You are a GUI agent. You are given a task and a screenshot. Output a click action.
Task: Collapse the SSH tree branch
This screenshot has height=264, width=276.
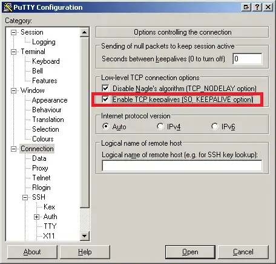[x=25, y=197]
